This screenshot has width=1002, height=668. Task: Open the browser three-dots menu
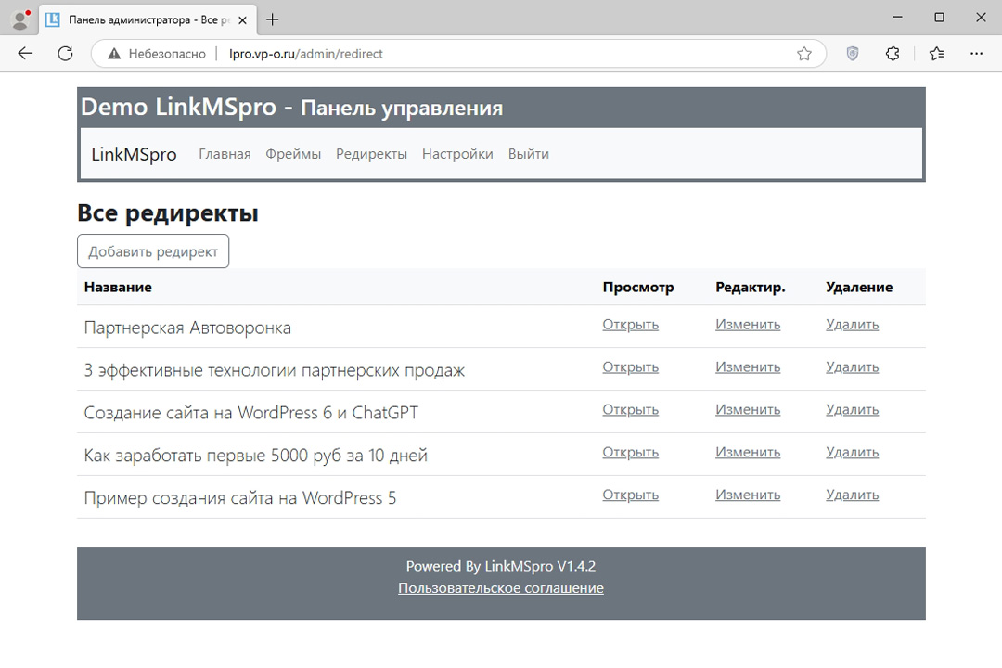pyautogui.click(x=976, y=54)
